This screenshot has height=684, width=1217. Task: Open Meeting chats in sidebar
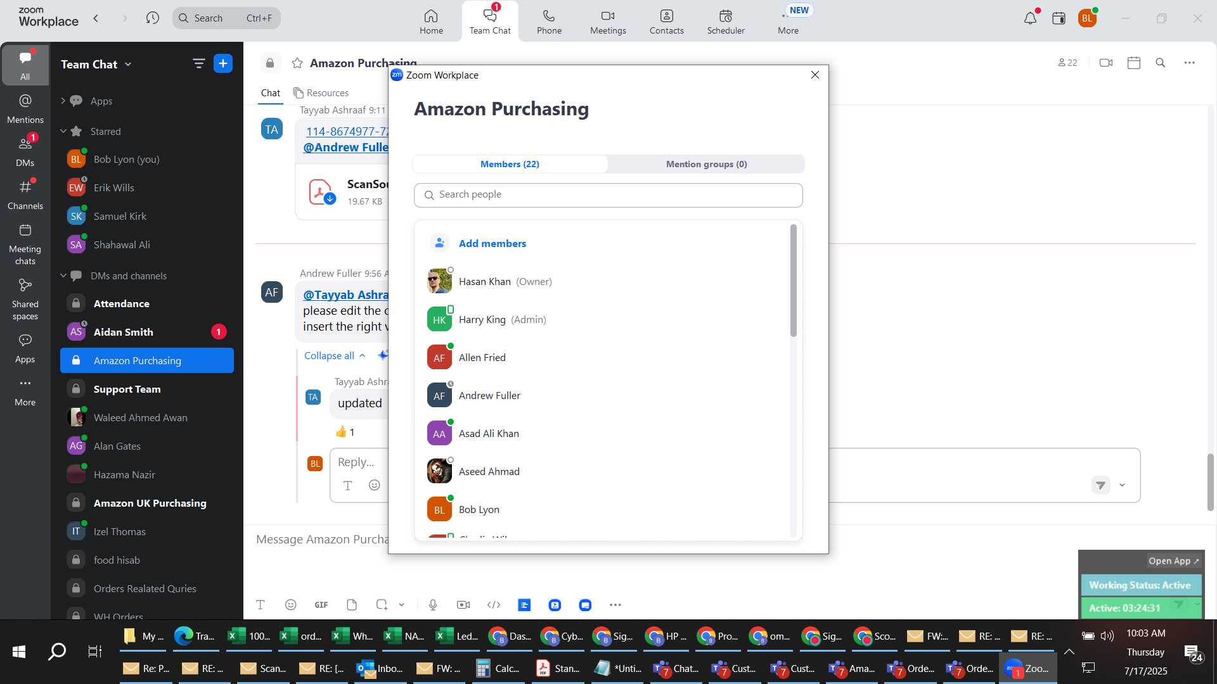click(25, 244)
